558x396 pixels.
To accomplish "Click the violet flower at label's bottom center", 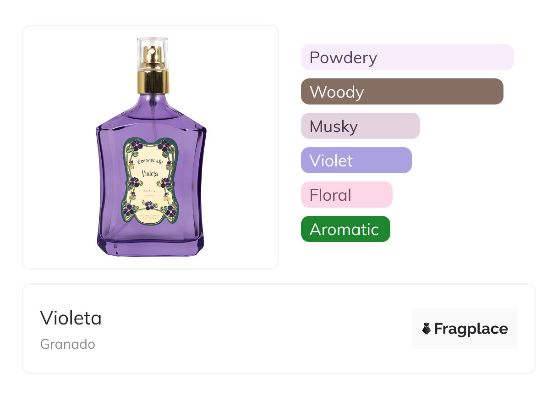I will (x=150, y=205).
